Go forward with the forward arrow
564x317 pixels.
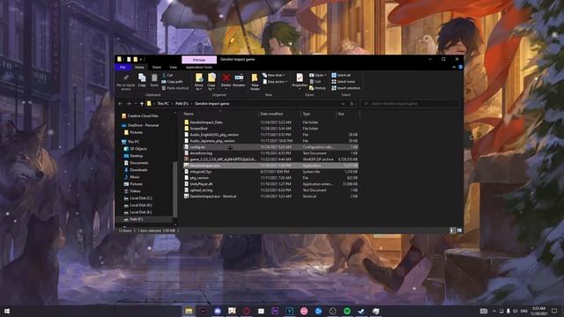tap(129, 104)
